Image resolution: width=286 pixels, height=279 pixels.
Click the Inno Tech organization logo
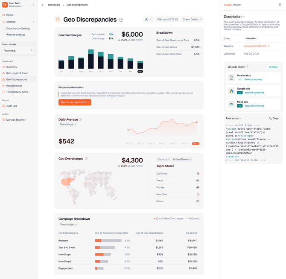5,5
